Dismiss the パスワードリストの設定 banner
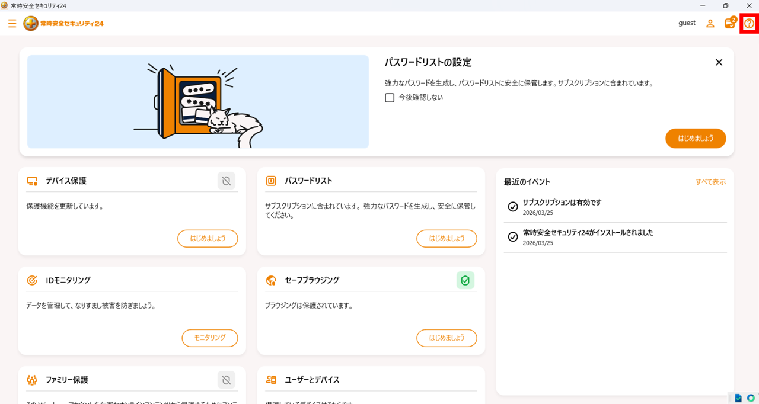 (719, 62)
